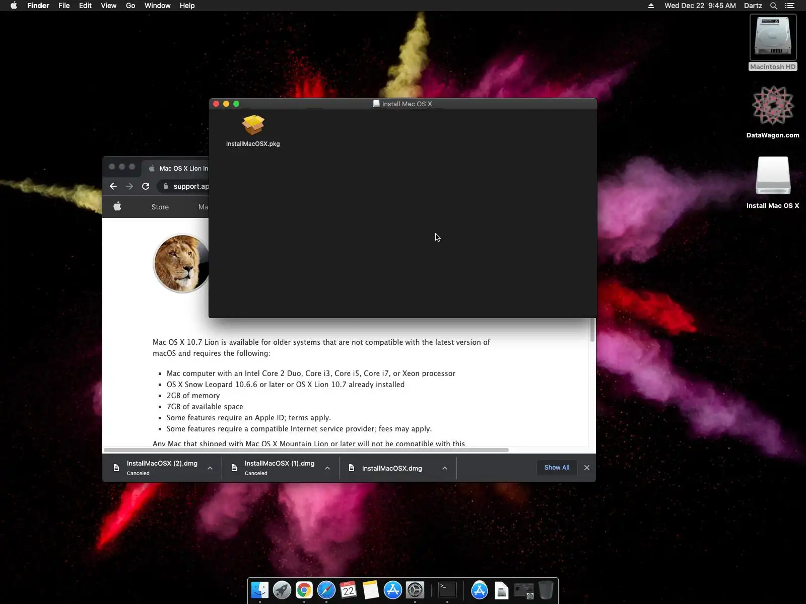Go back in the Chrome window
The height and width of the screenshot is (604, 806).
coord(113,186)
